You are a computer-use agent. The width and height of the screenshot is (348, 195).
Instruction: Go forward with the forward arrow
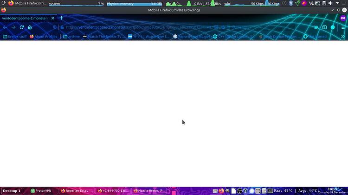[x=13, y=27]
